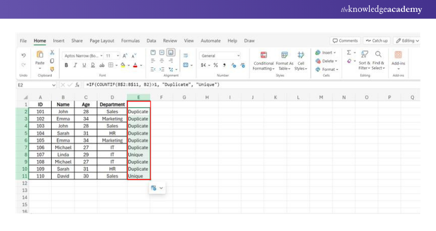Click the Comments button
Screen dimensions: 436x231
click(345, 41)
